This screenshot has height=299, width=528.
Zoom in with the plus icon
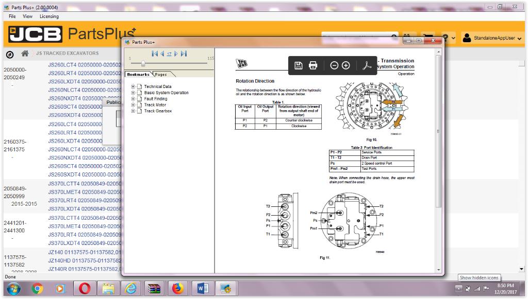346,65
